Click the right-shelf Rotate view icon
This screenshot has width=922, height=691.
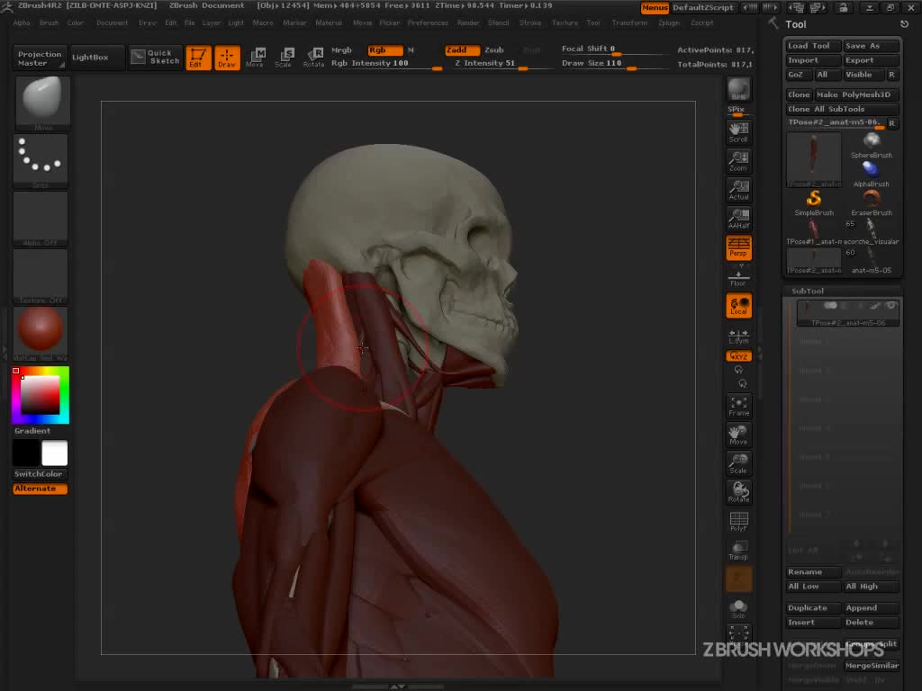click(x=738, y=492)
